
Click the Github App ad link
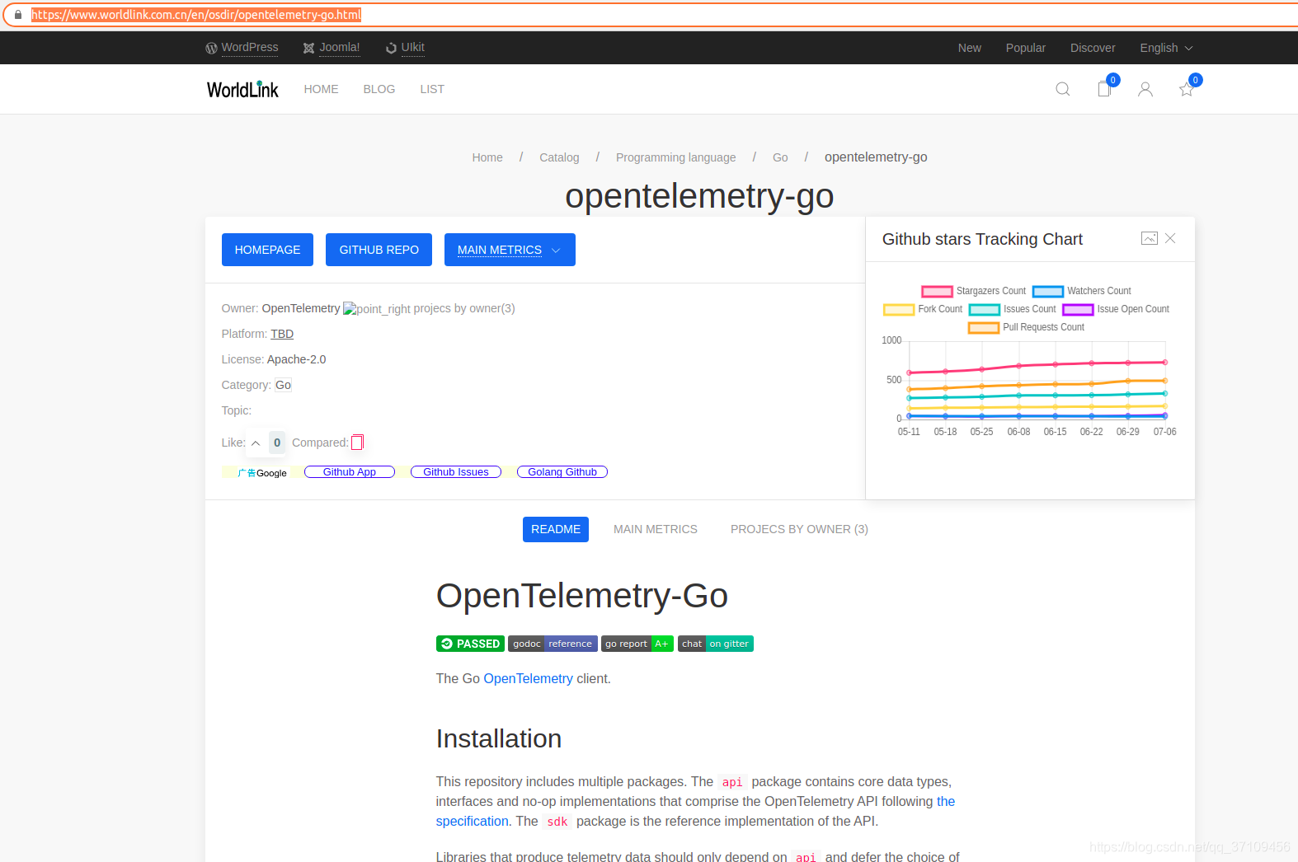click(x=350, y=472)
